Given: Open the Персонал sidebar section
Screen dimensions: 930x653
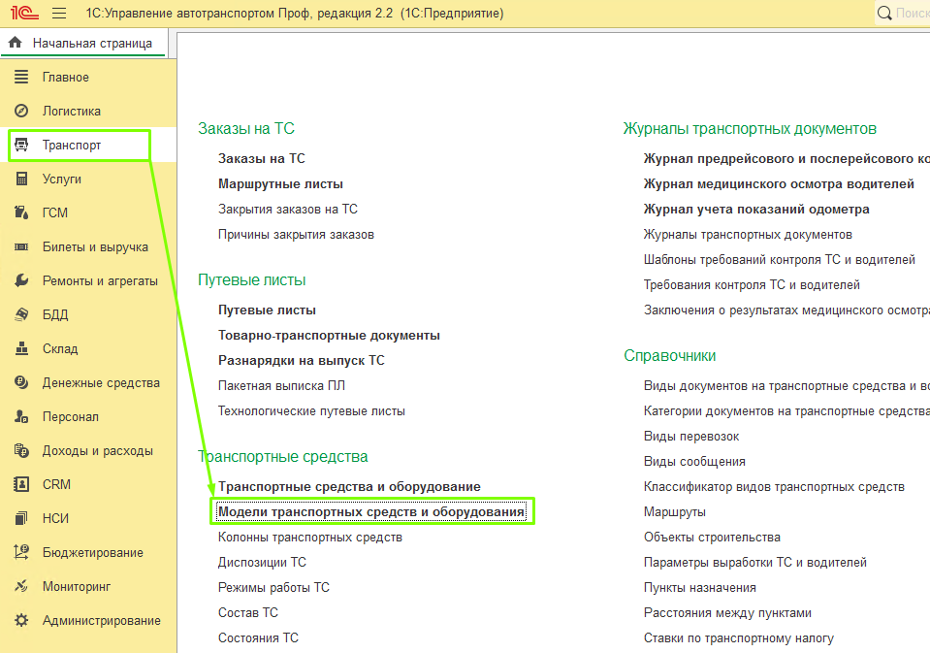Looking at the screenshot, I should pyautogui.click(x=70, y=416).
